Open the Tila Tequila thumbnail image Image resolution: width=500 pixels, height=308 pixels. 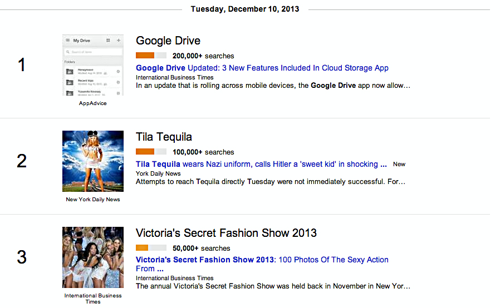[x=93, y=161]
